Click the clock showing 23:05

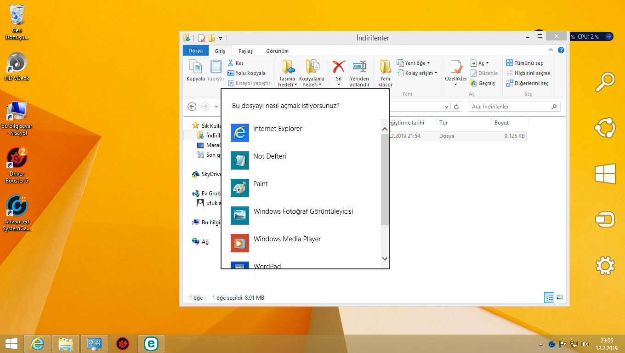click(607, 341)
